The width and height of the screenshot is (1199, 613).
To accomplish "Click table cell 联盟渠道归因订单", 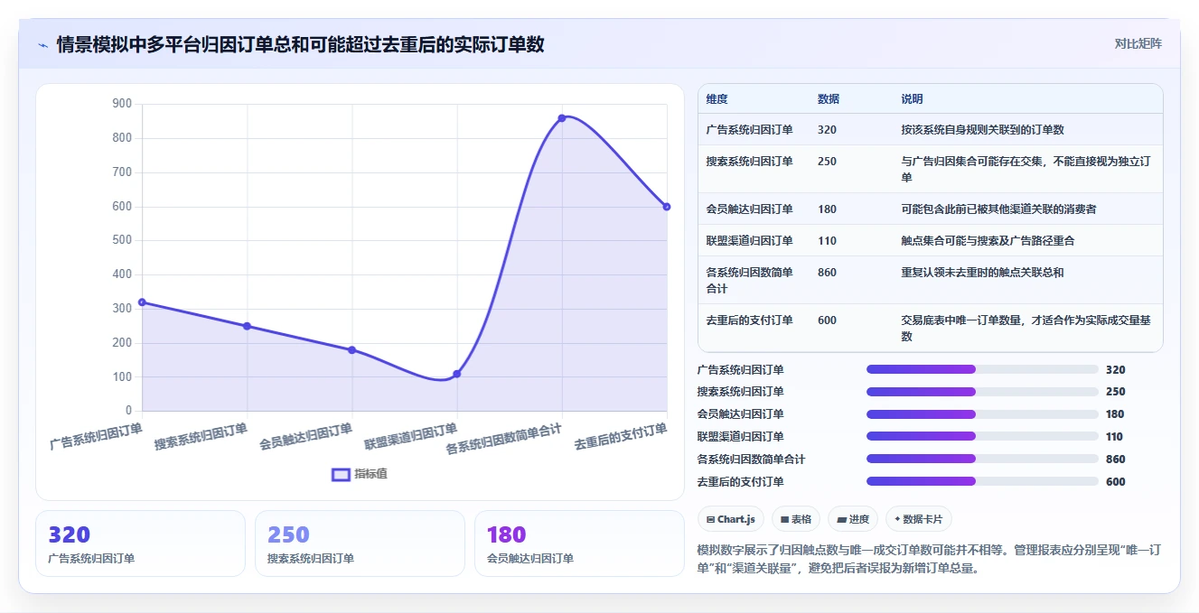I will pos(750,241).
